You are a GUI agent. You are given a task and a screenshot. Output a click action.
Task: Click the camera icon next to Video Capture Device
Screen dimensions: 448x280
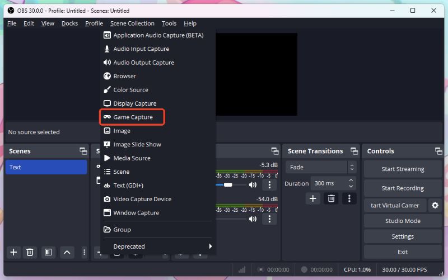(x=107, y=199)
